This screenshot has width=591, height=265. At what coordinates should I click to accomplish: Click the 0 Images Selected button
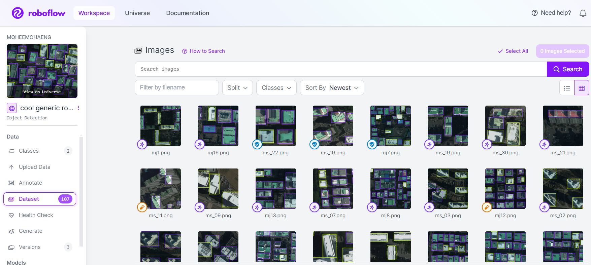coord(562,51)
